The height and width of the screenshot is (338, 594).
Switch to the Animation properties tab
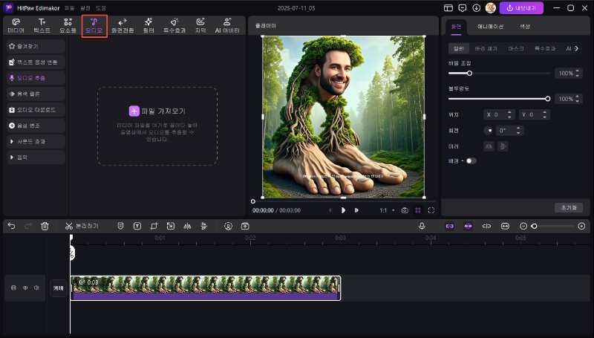tap(490, 27)
